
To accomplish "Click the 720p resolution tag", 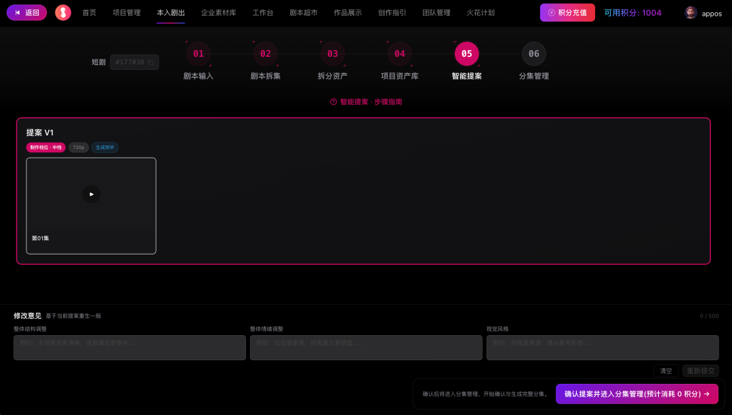I will (x=79, y=148).
